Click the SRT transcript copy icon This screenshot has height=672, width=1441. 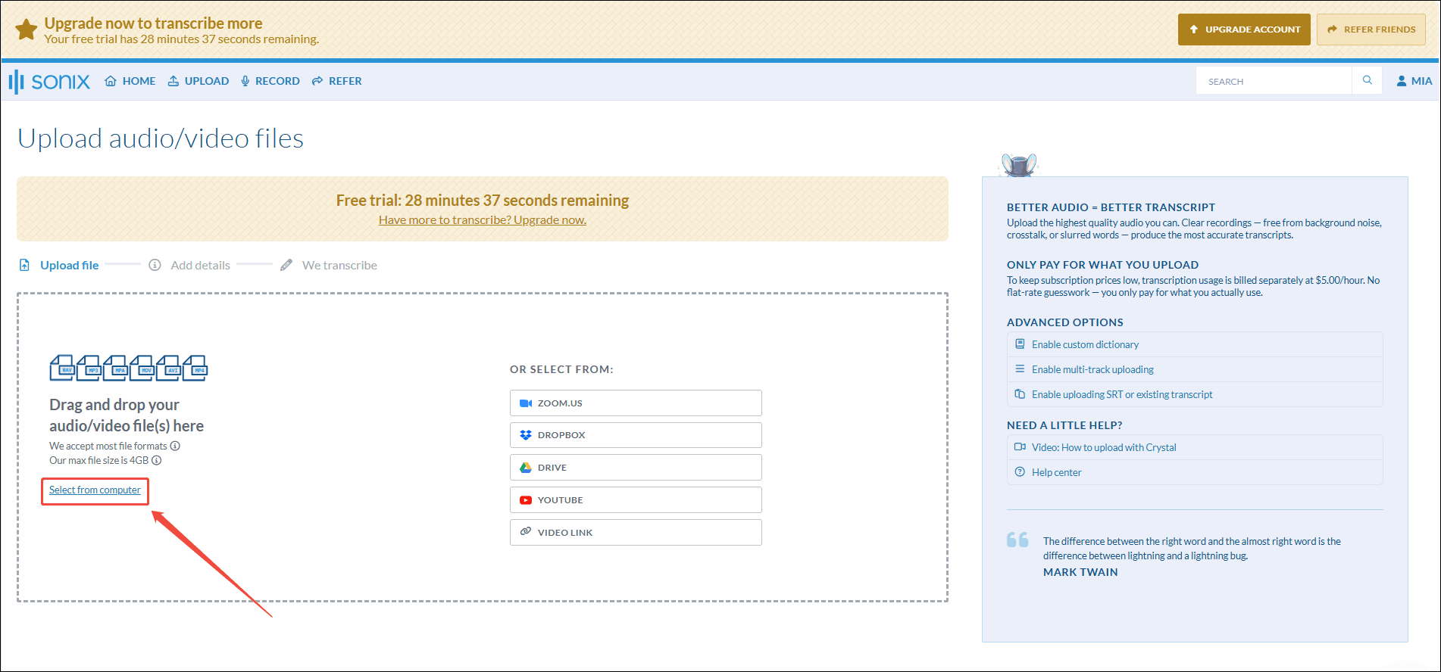pyautogui.click(x=1020, y=394)
